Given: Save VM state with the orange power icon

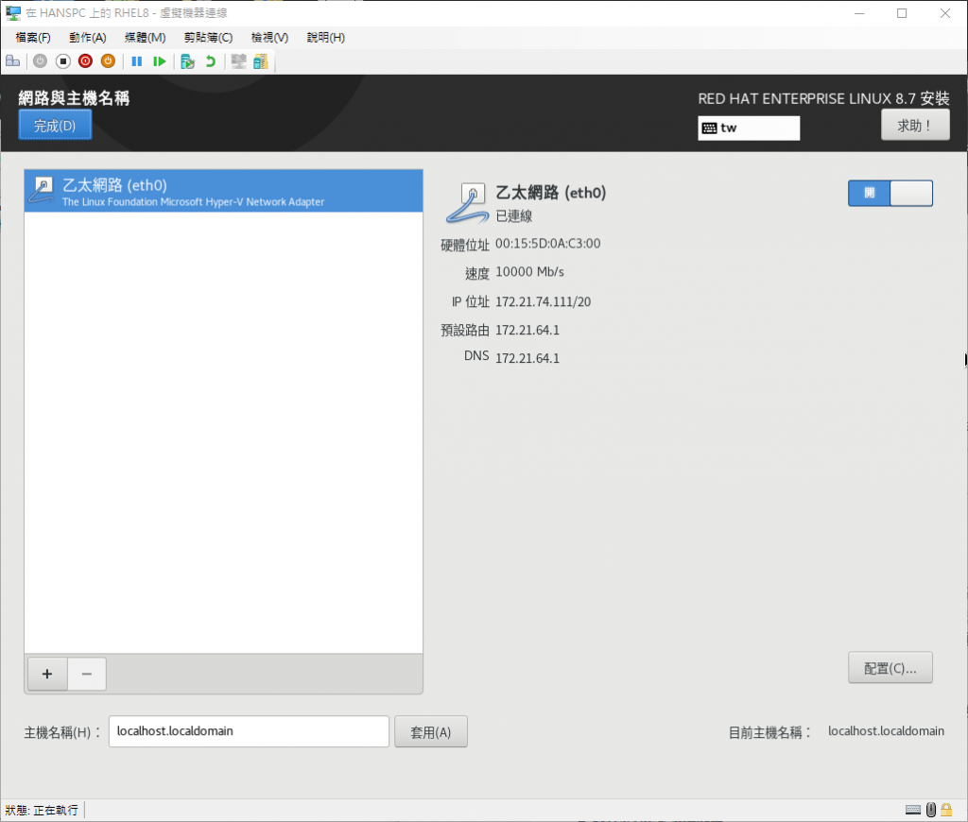Looking at the screenshot, I should click(108, 61).
